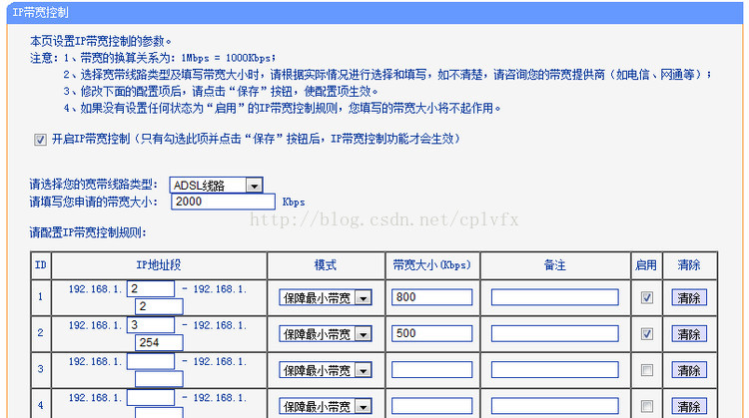
Task: Click the bandwidth size field showing 2000
Action: click(x=223, y=202)
